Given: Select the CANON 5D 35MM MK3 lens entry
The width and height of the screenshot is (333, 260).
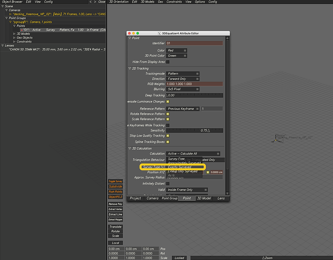Looking at the screenshot, I should (57, 49).
